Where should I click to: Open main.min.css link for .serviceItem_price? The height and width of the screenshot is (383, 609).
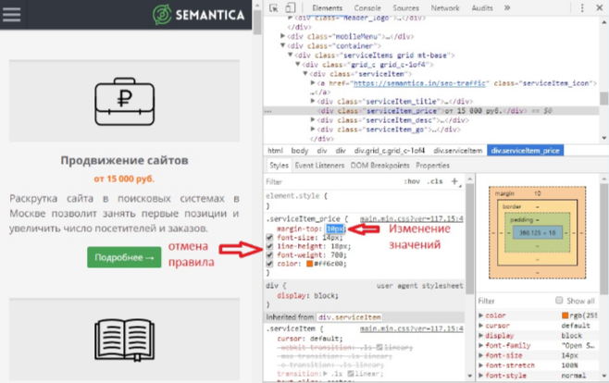pyautogui.click(x=411, y=217)
